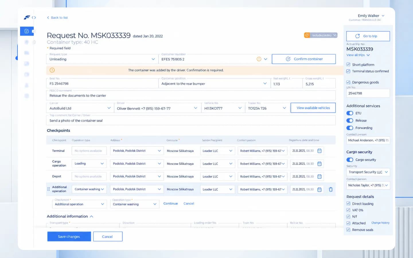
Task: Open the Transport Security LLC dropdown
Action: coord(368,172)
